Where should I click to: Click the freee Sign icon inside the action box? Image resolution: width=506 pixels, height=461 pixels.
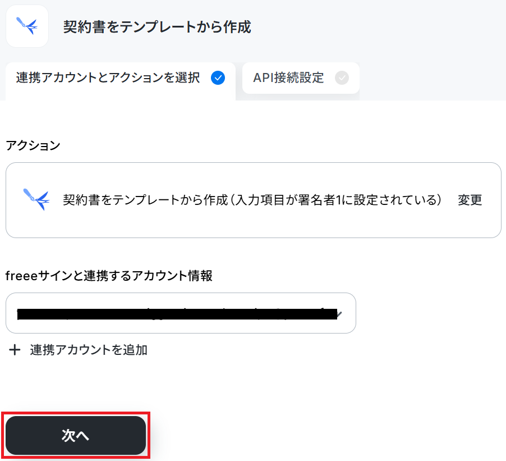[36, 200]
